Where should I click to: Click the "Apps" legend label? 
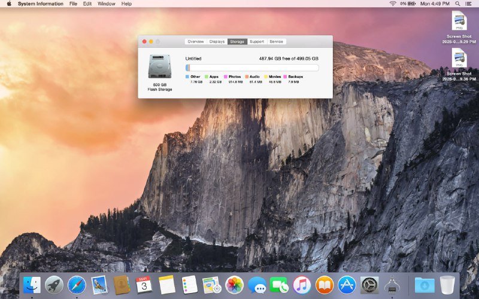click(214, 77)
